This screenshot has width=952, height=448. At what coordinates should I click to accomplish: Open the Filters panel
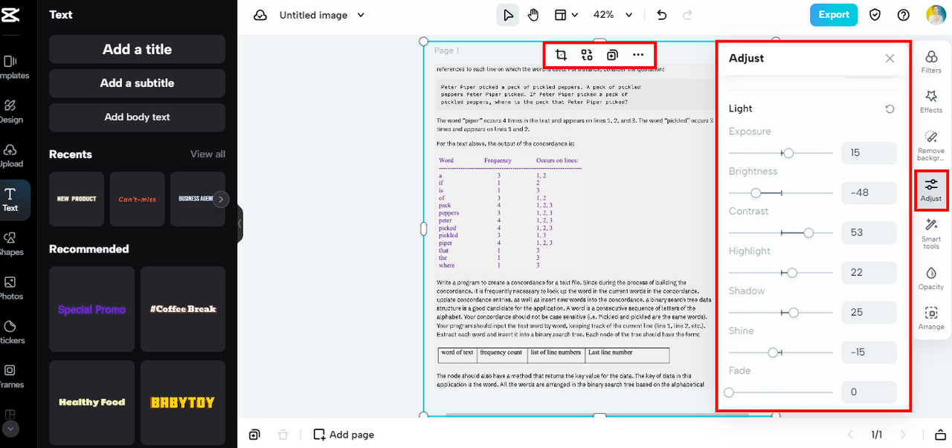pos(930,61)
